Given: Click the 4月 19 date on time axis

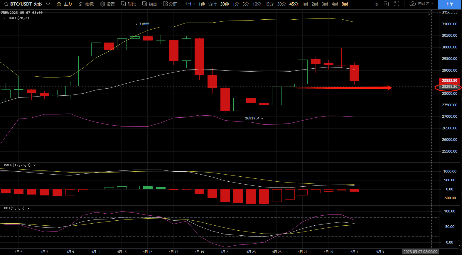Looking at the screenshot, I should click(x=199, y=252).
